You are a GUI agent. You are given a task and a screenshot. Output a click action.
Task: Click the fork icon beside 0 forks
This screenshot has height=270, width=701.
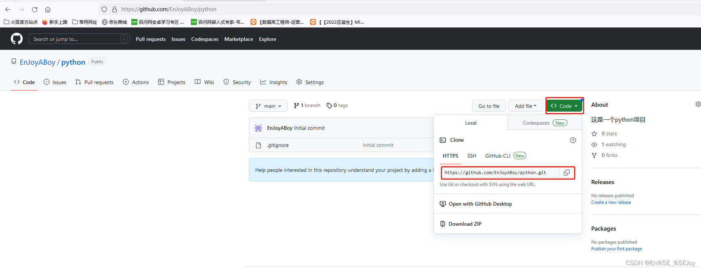594,155
